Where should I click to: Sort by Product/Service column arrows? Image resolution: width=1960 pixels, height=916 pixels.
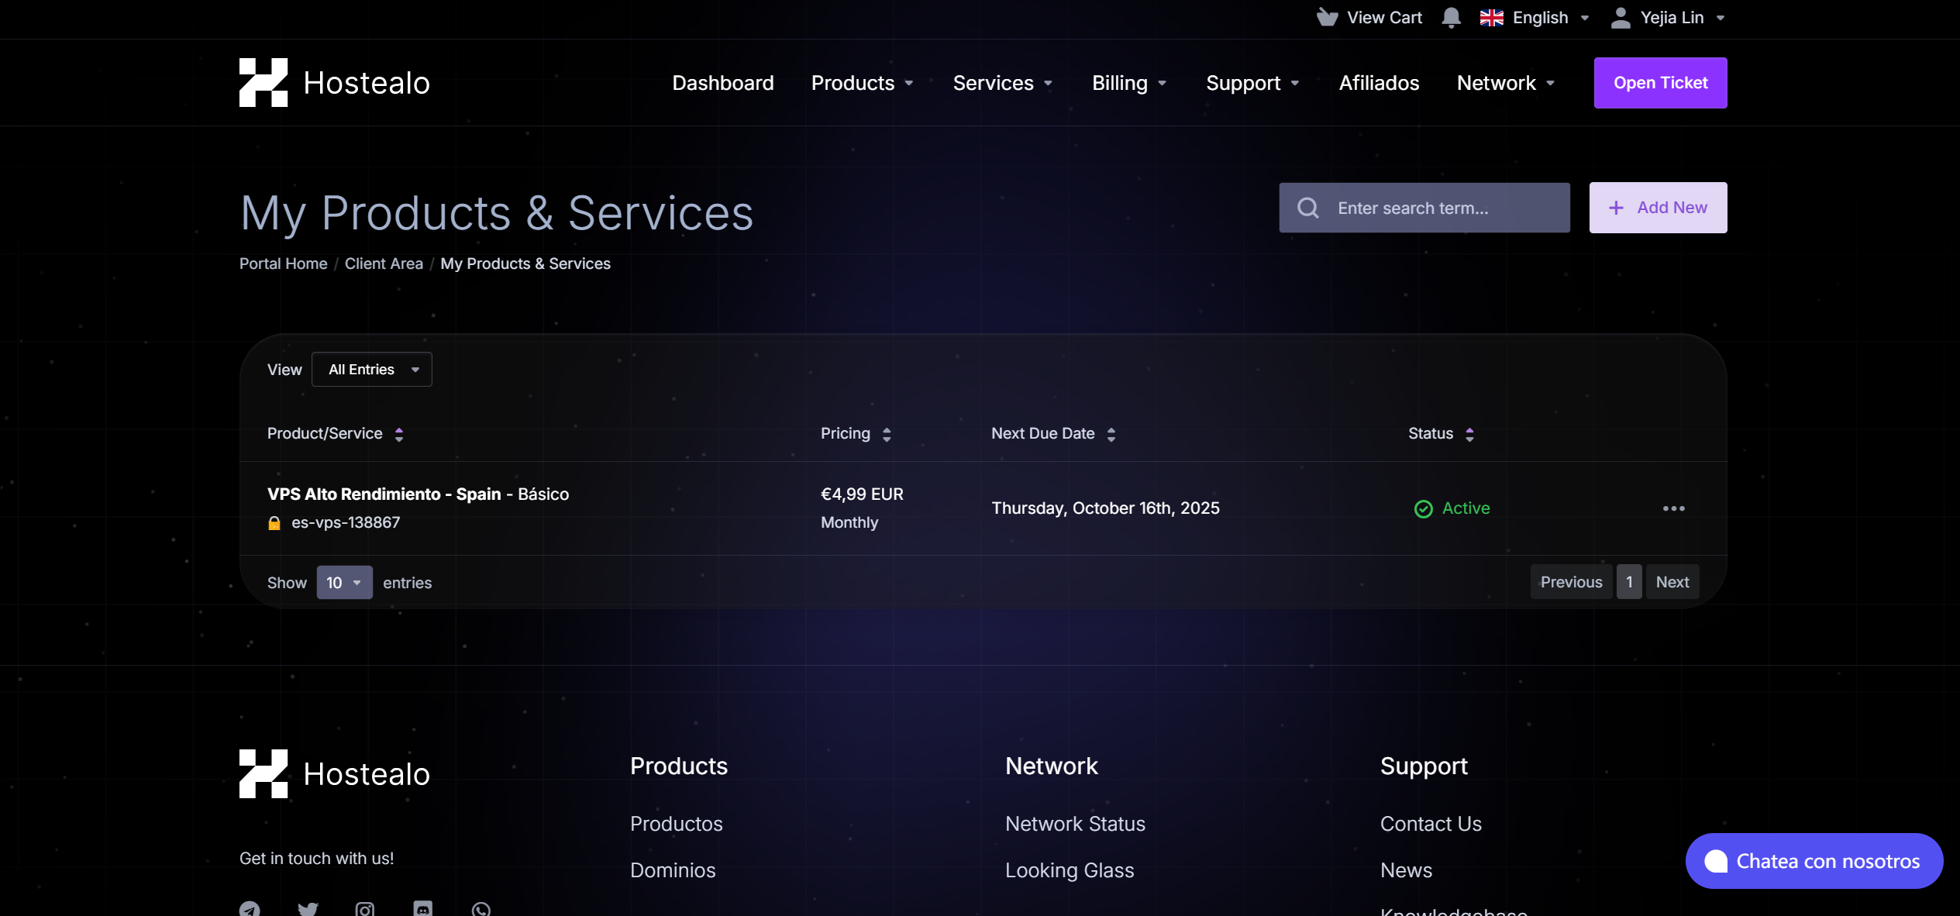(399, 434)
